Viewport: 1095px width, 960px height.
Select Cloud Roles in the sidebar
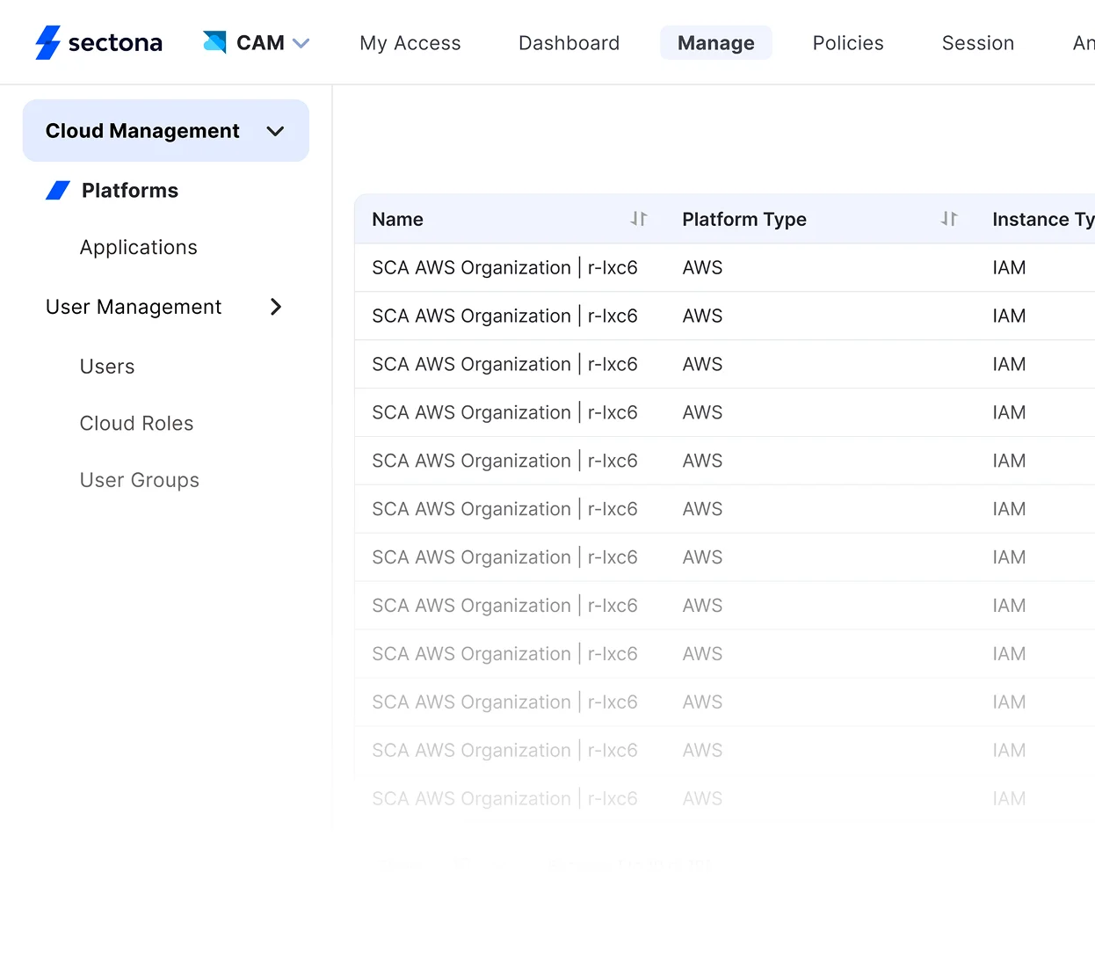136,423
